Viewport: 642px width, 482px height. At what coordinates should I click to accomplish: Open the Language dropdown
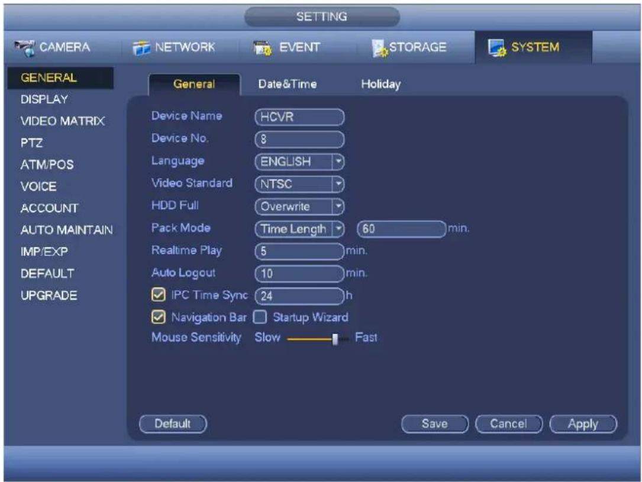point(338,161)
